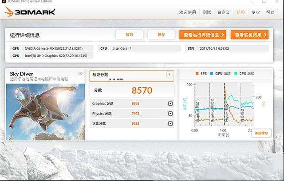Expand the Graphics 分数 details arrow
The width and height of the screenshot is (284, 181).
pos(170,103)
